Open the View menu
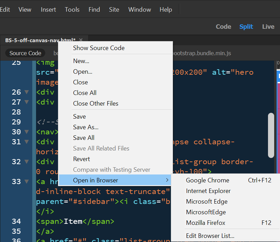280x242 pixels. tap(25, 9)
